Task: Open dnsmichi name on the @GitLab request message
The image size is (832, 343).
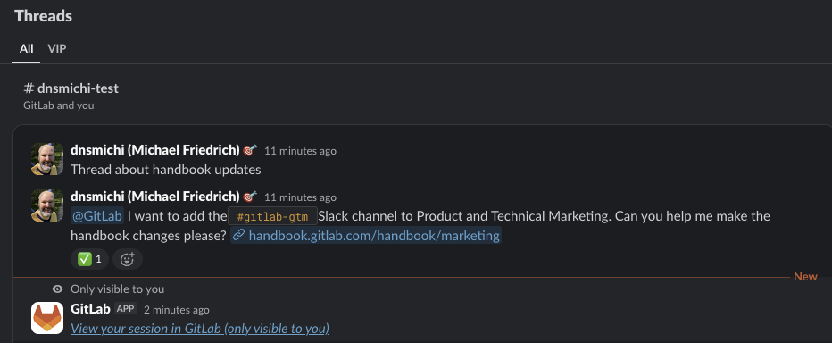Action: pyautogui.click(x=155, y=197)
